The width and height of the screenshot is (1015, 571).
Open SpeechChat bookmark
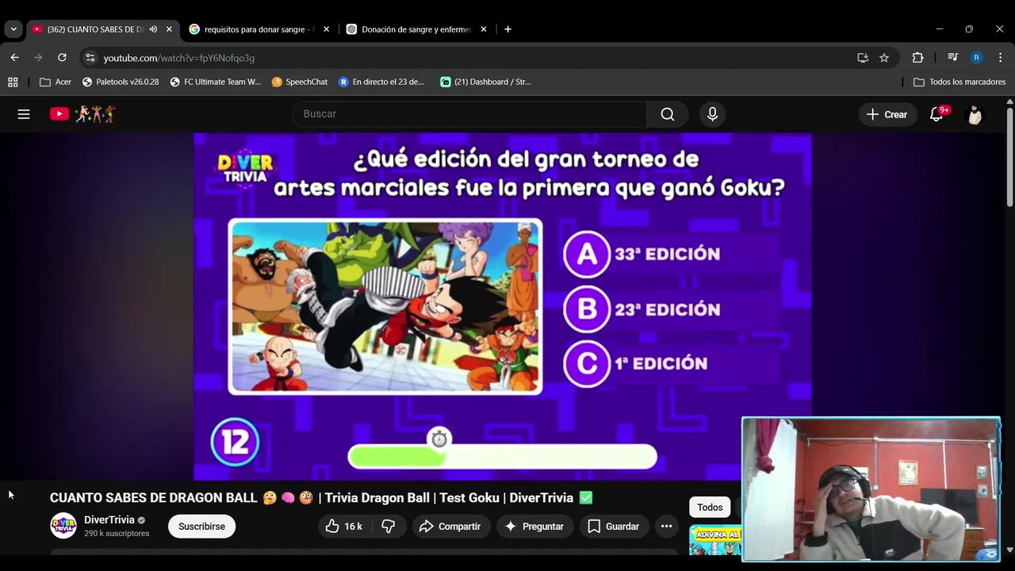tap(300, 82)
